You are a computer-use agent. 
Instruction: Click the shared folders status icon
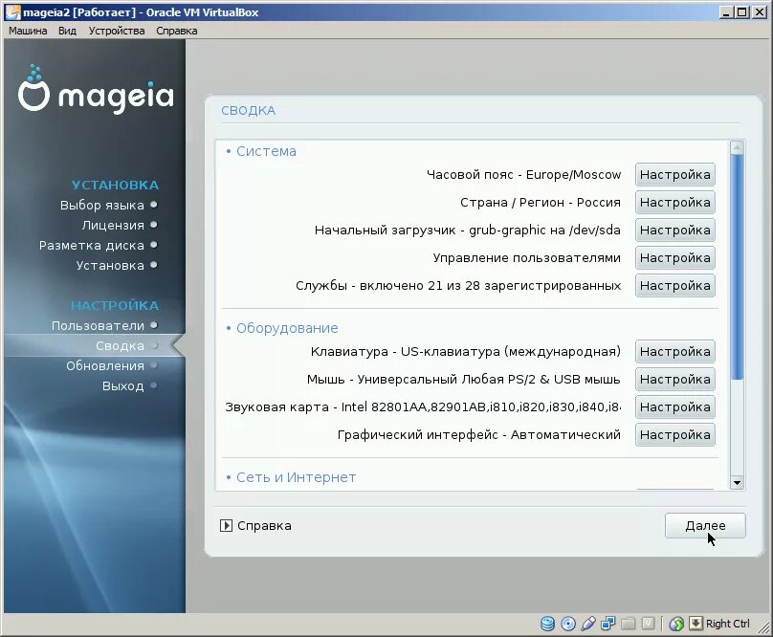pos(628,624)
